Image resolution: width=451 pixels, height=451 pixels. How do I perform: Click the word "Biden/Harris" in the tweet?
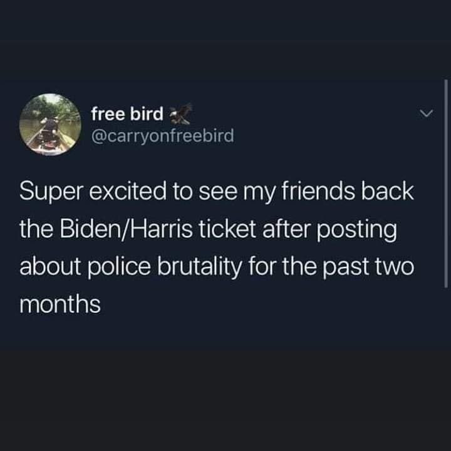tap(126, 229)
